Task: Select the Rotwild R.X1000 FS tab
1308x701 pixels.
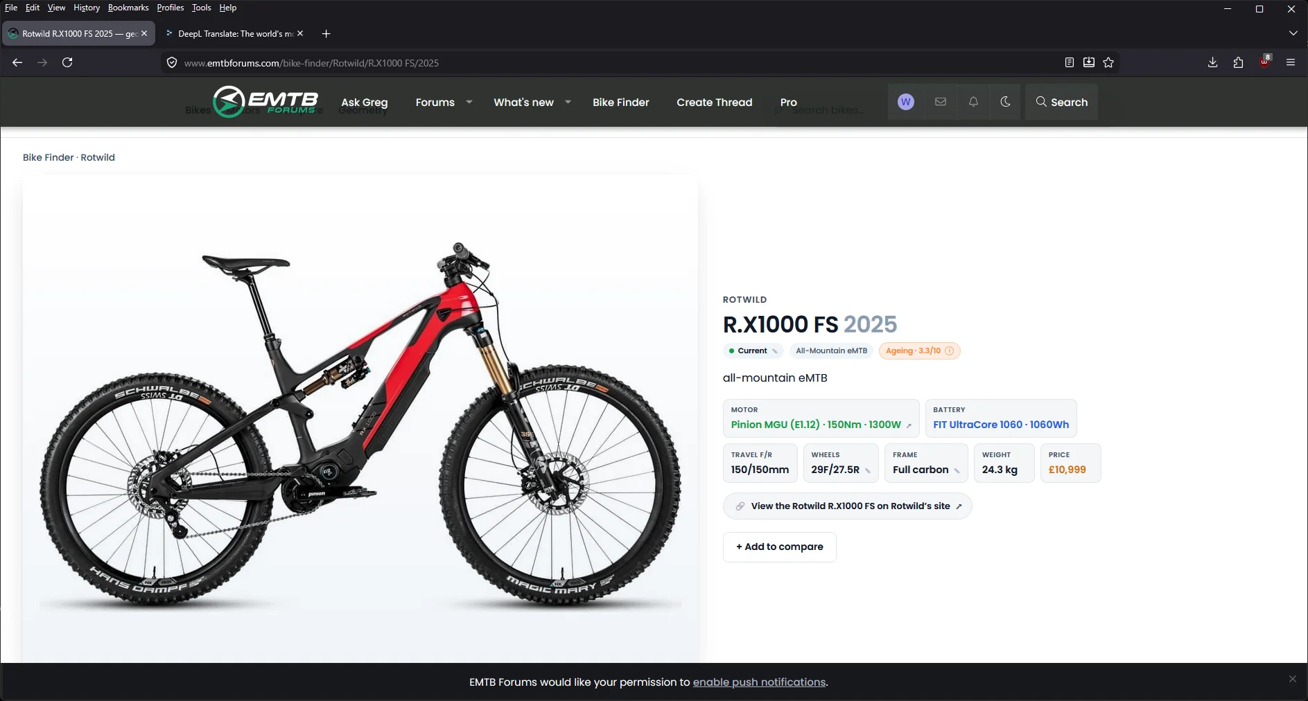Action: 78,33
